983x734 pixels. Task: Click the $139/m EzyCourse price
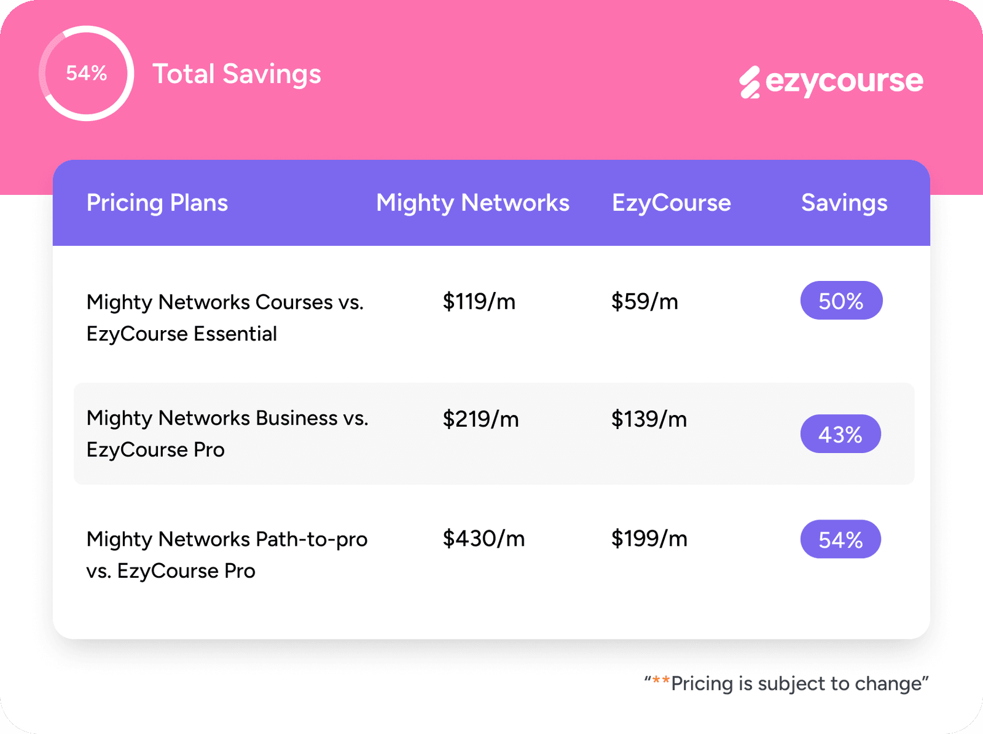[649, 419]
